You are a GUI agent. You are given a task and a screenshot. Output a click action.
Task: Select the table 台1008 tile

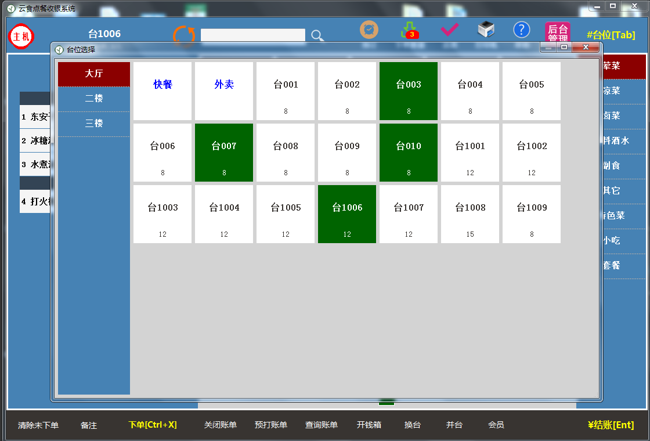coord(470,214)
